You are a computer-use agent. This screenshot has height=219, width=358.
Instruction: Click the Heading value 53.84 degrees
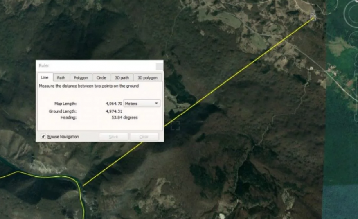pyautogui.click(x=124, y=117)
